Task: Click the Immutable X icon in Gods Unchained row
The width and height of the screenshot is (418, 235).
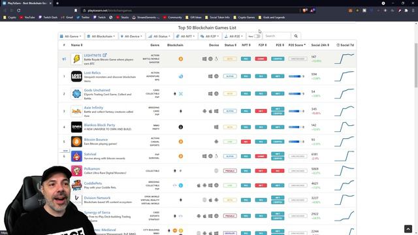Action: tap(181, 93)
